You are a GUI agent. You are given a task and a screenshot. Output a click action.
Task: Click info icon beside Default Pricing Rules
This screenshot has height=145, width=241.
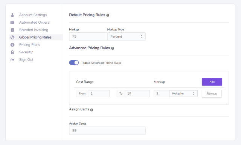pos(108,15)
